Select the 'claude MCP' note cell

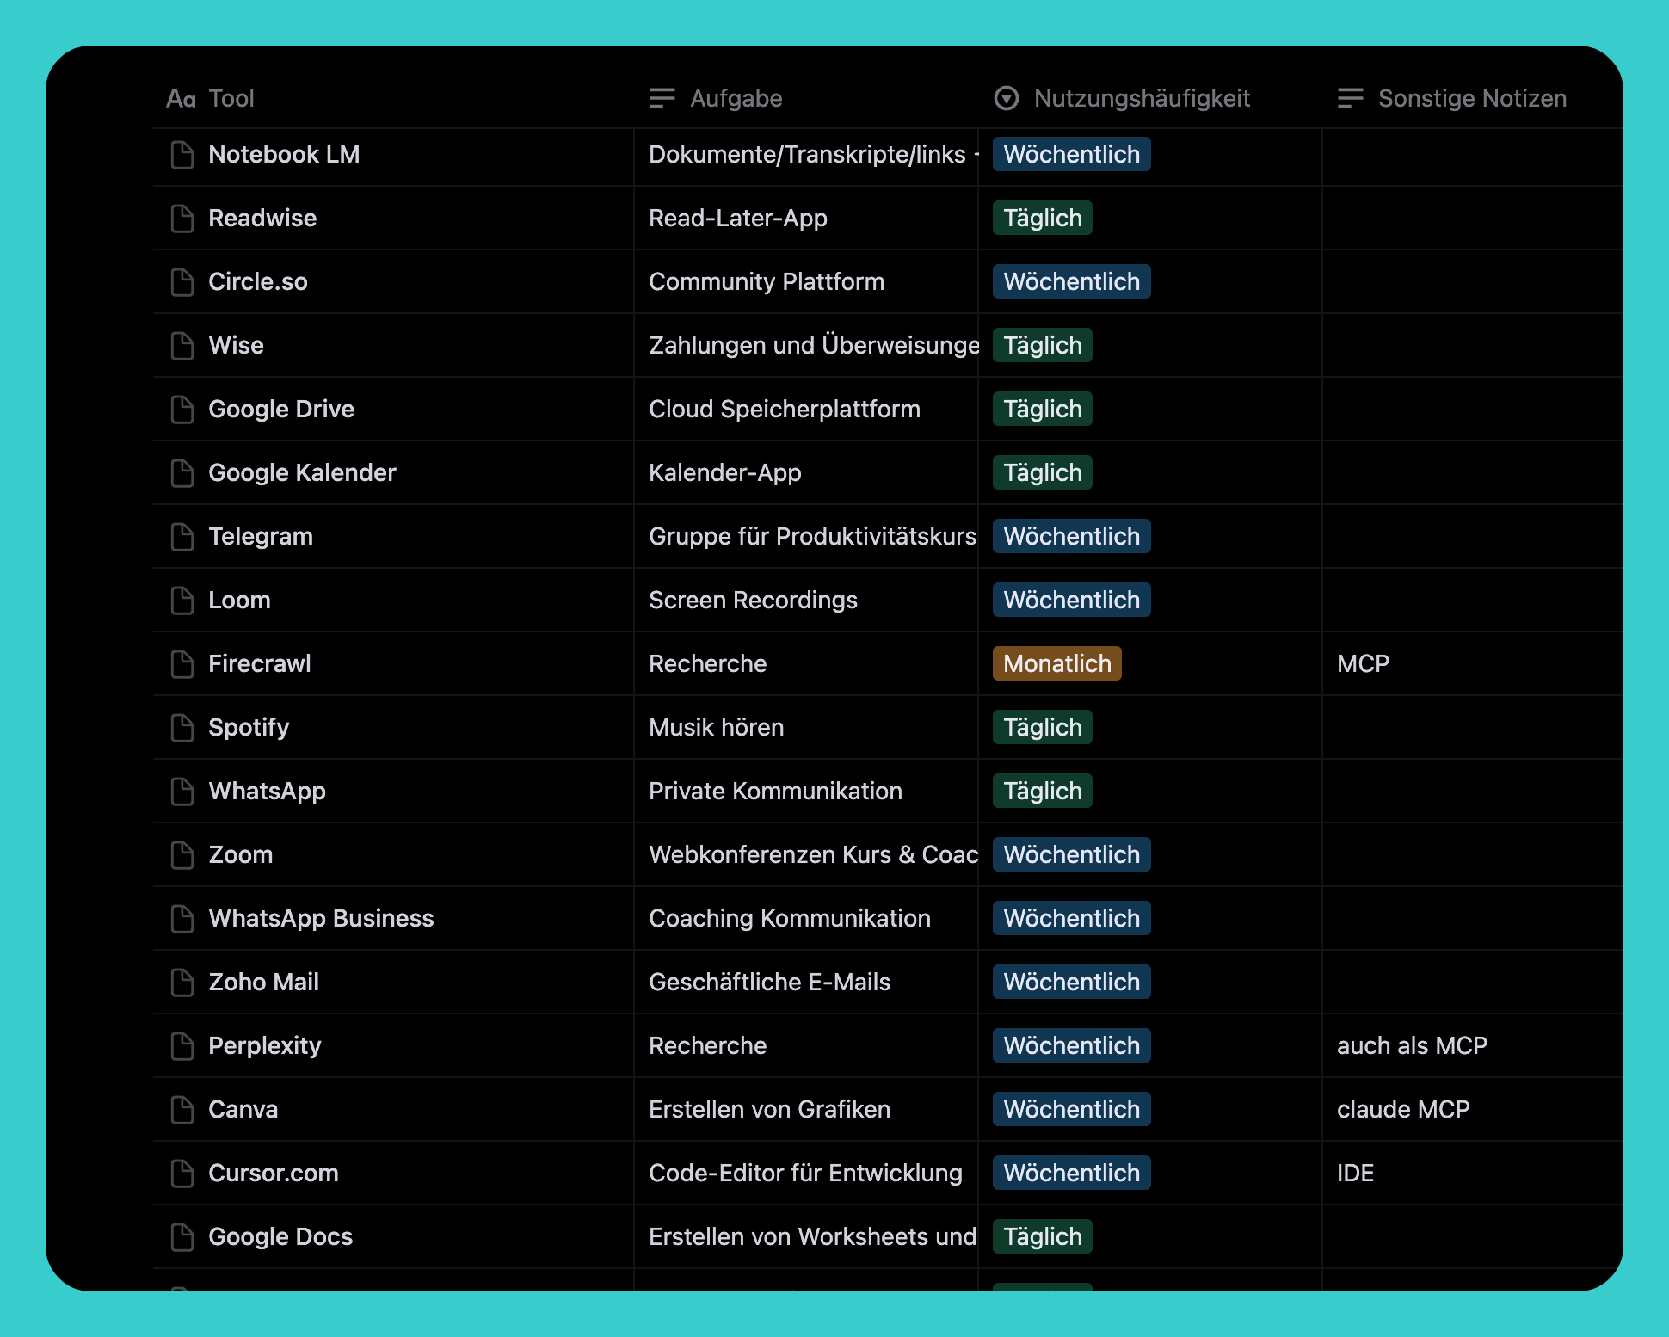click(1473, 1110)
